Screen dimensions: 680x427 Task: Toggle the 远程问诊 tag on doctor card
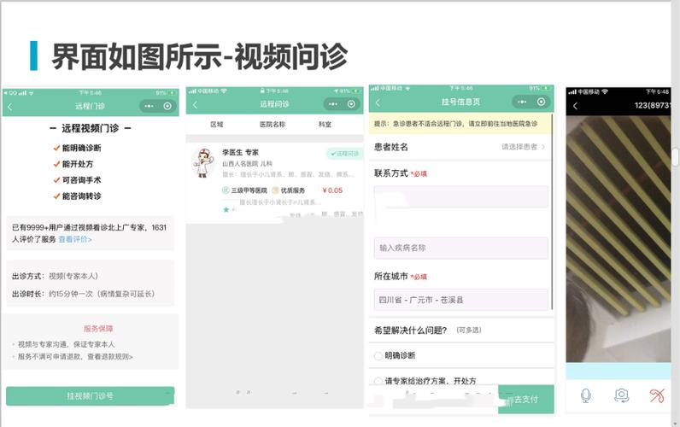345,154
